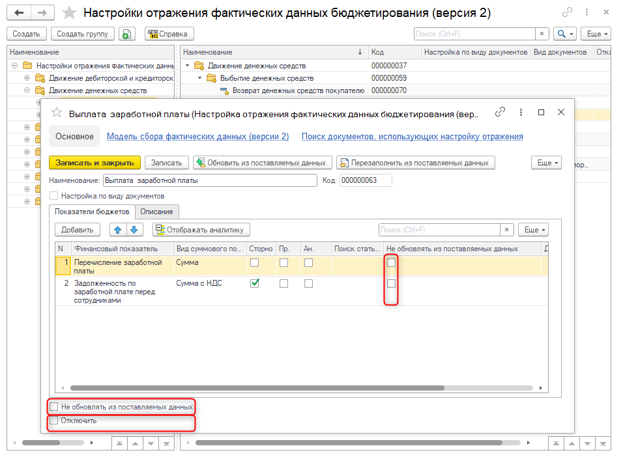Expand Движение дебиторской и кредиторской folder
The image size is (623, 457).
(x=27, y=78)
